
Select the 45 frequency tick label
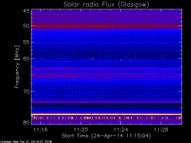coord(26,11)
